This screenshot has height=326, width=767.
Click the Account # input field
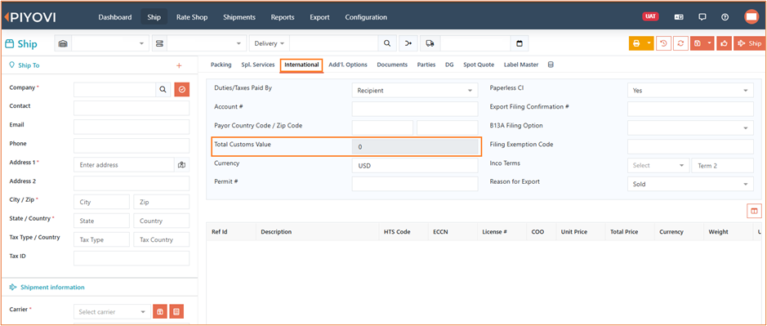point(415,109)
